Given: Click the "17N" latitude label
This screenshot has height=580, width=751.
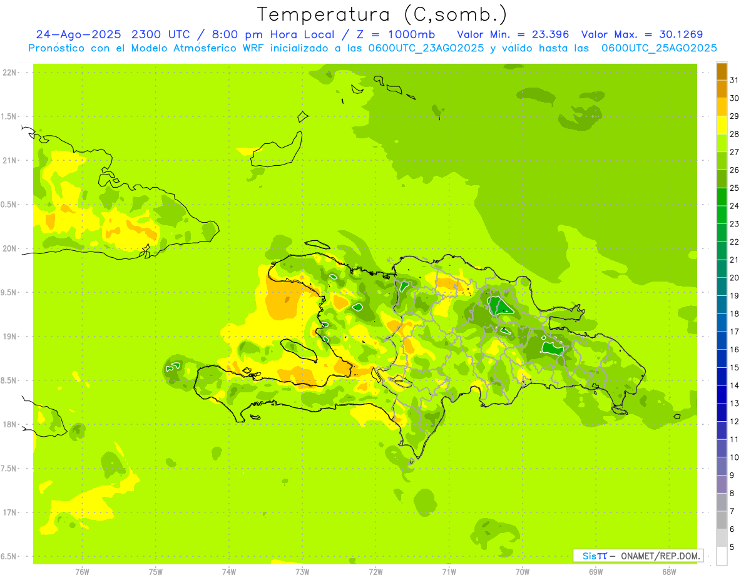Looking at the screenshot, I should point(9,512).
